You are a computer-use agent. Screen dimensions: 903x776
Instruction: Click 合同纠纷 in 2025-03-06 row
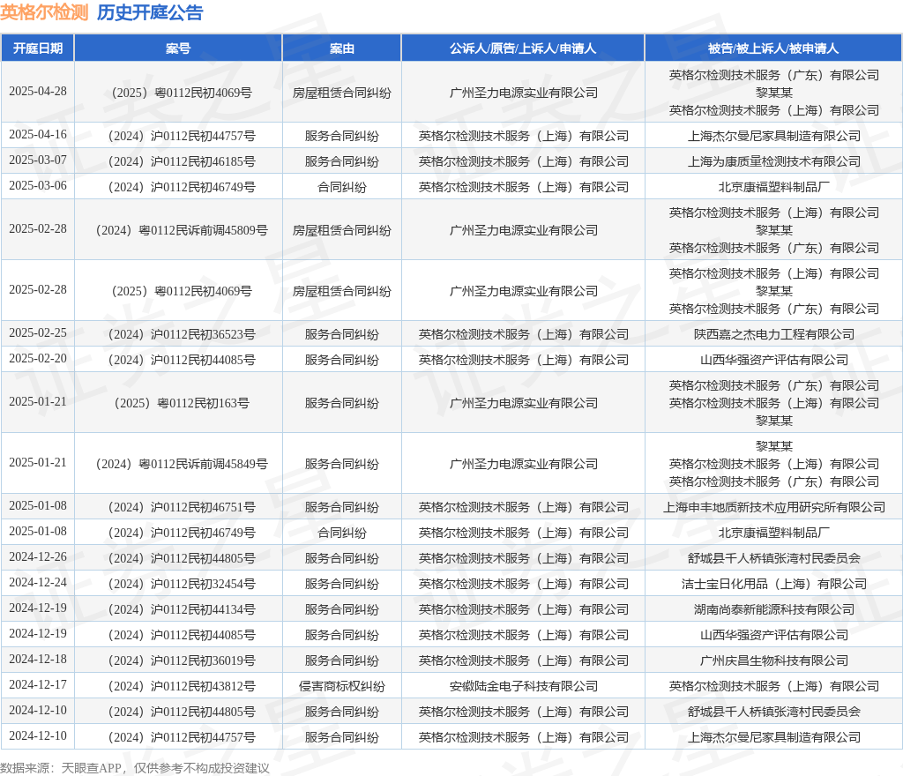coord(341,187)
